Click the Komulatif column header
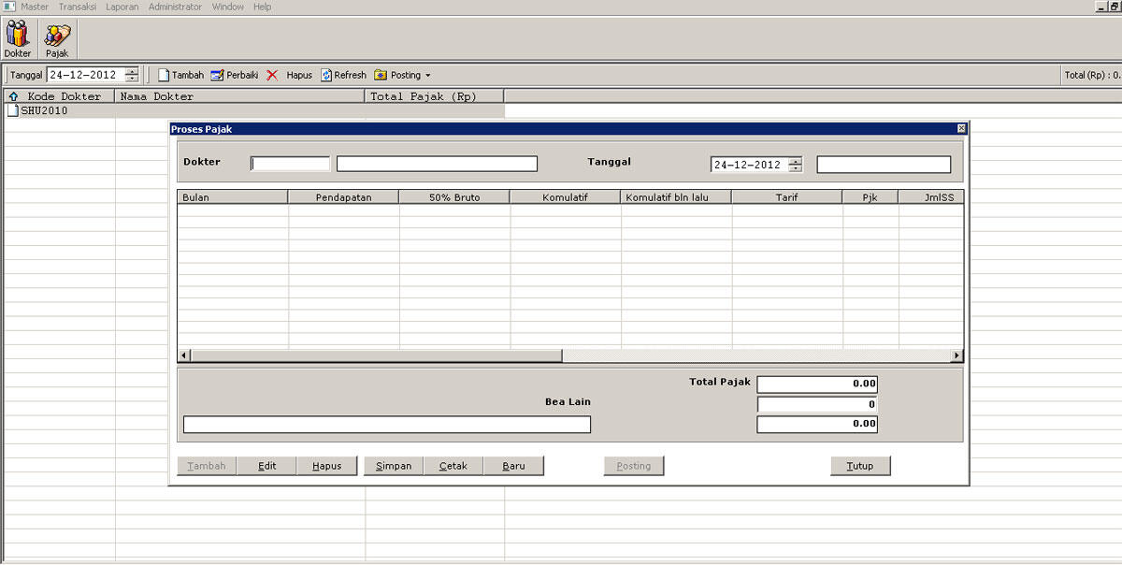Image resolution: width=1122 pixels, height=565 pixels. pyautogui.click(x=565, y=197)
